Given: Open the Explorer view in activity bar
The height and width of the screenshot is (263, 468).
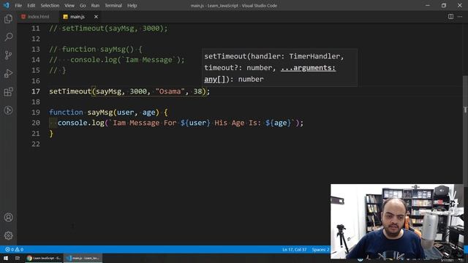Looking at the screenshot, I should (8, 19).
